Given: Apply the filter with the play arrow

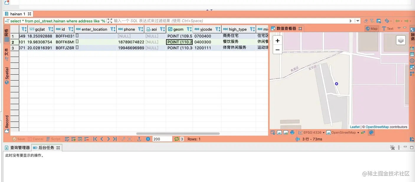Looking at the screenshot, I should pyautogui.click(x=351, y=21).
